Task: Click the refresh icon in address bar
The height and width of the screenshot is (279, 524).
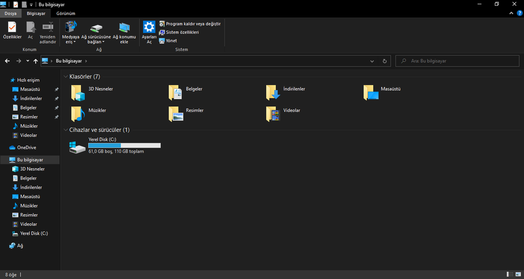Action: click(385, 60)
